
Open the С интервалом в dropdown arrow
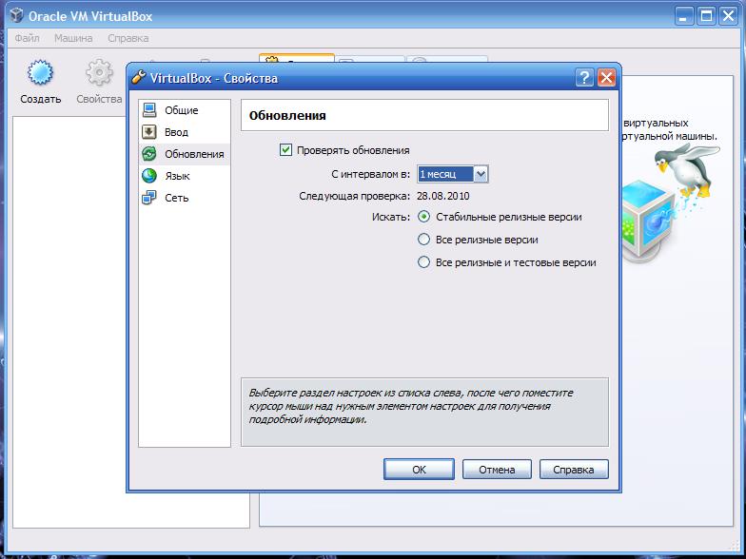tap(481, 174)
